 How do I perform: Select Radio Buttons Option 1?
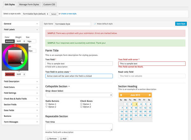coord(47,104)
